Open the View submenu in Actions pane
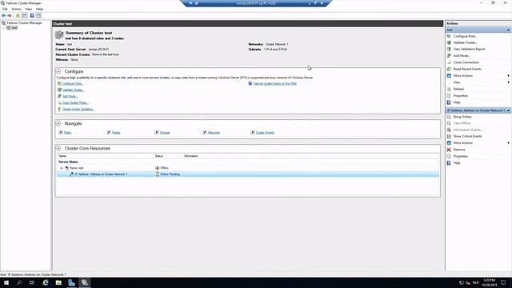 [457, 82]
